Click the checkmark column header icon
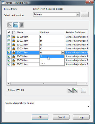This screenshot has width=95, height=124. click(x=9, y=32)
